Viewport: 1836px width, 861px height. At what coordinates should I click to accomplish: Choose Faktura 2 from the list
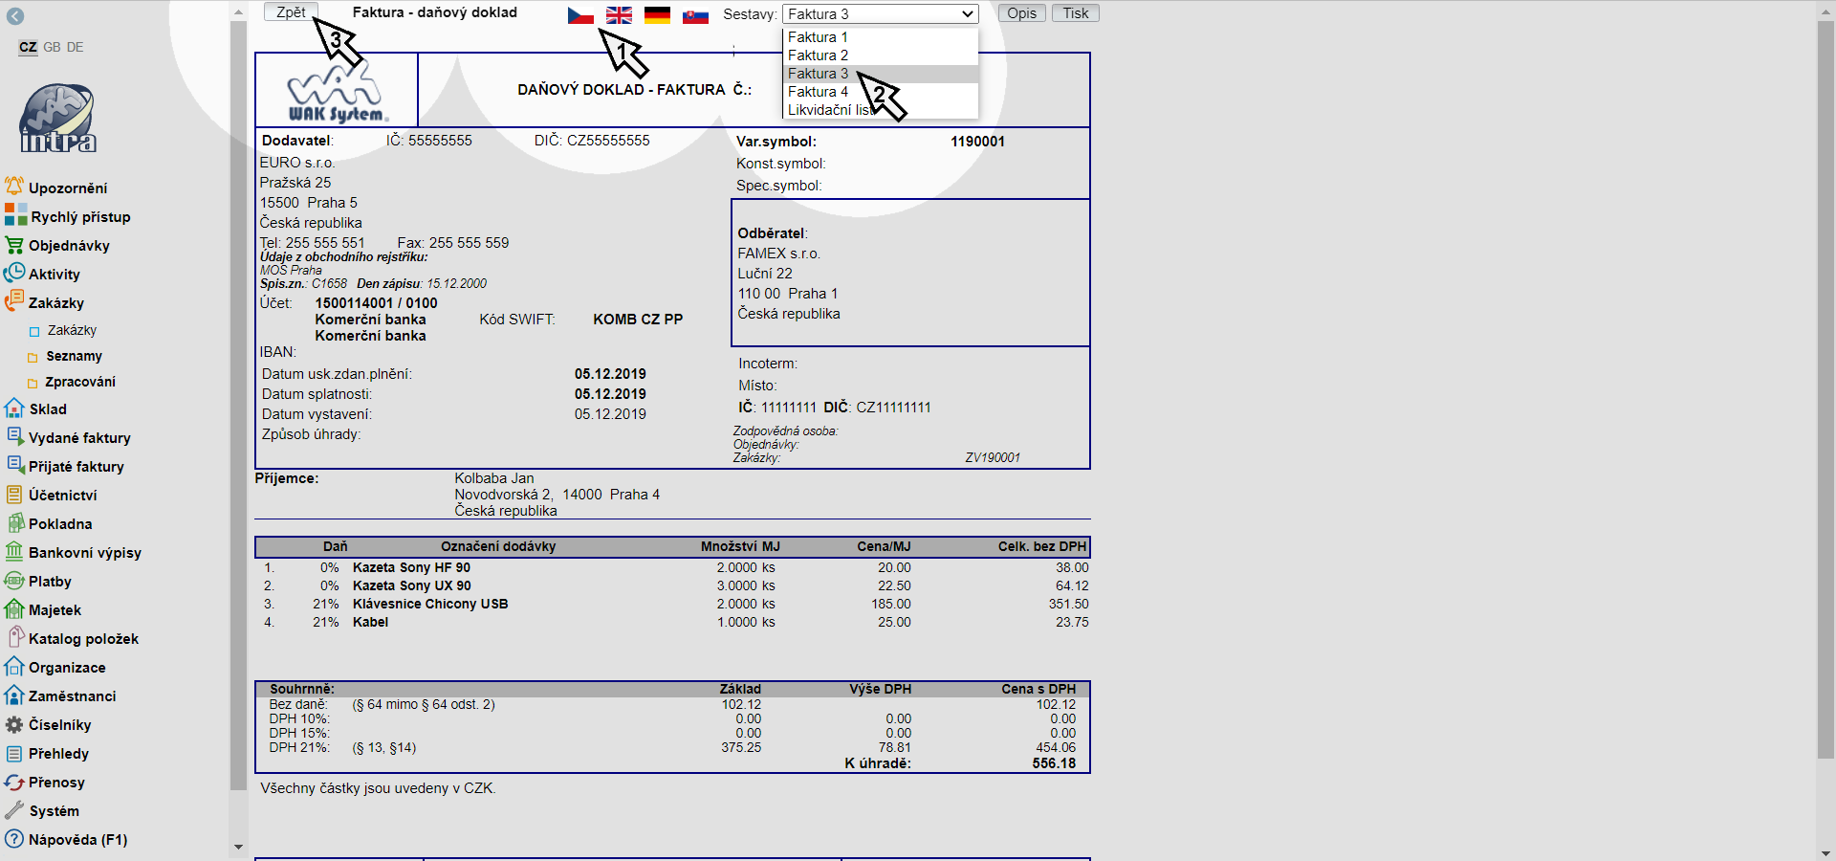click(880, 55)
